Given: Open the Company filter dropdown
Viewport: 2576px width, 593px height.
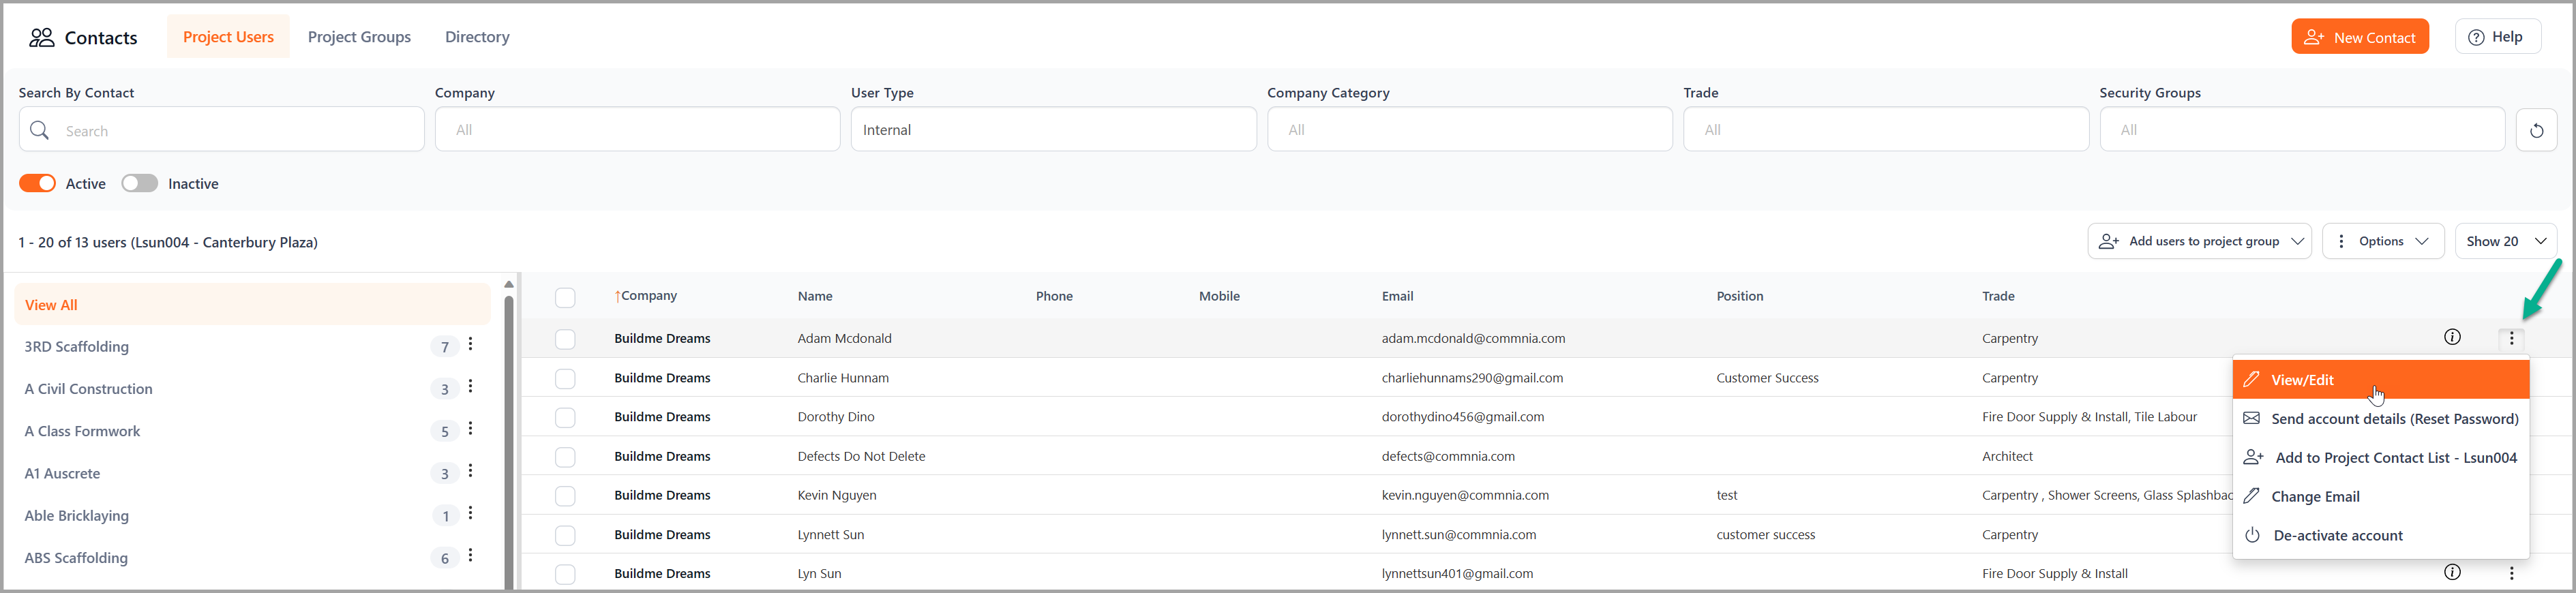Looking at the screenshot, I should tap(637, 129).
